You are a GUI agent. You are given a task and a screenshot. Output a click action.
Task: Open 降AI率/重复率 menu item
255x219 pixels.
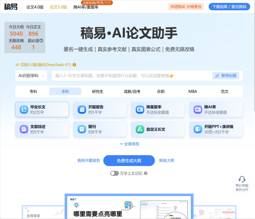(86, 7)
